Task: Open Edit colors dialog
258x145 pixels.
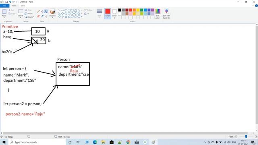Action: pos(158,14)
